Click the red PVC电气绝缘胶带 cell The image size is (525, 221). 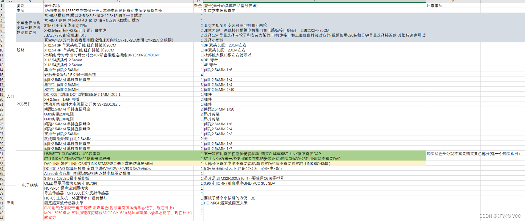coord(118,208)
